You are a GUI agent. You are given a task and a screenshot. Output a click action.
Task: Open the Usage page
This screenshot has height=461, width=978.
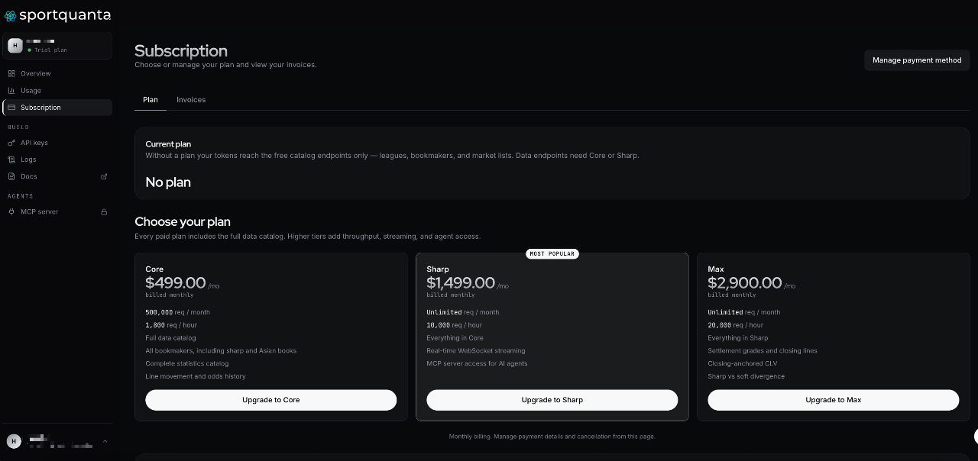[57, 90]
